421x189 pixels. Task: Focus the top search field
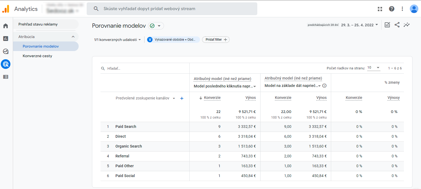172,9
